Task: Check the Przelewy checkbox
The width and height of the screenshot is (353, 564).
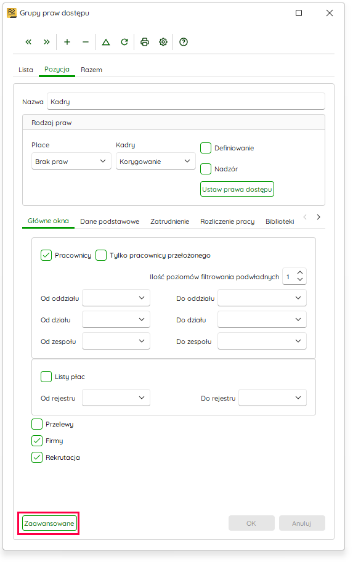Action: pyautogui.click(x=37, y=424)
